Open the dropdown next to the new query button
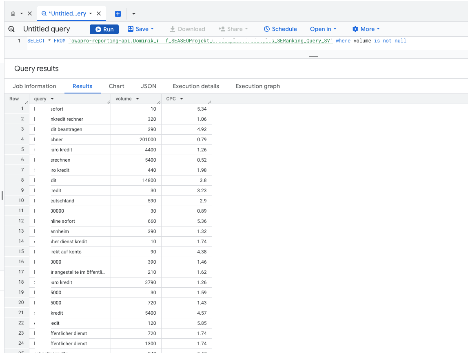The width and height of the screenshot is (468, 353). click(134, 14)
